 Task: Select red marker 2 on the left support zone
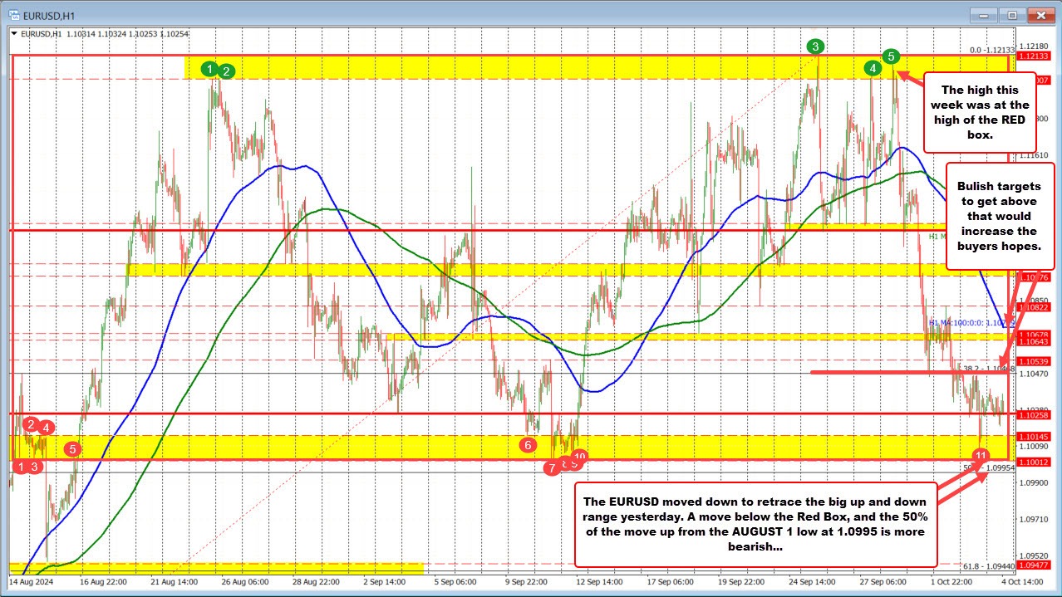tap(29, 424)
